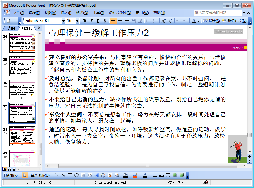254x188 pixels.
Task: Click spelling check status icon
Action: point(206,182)
